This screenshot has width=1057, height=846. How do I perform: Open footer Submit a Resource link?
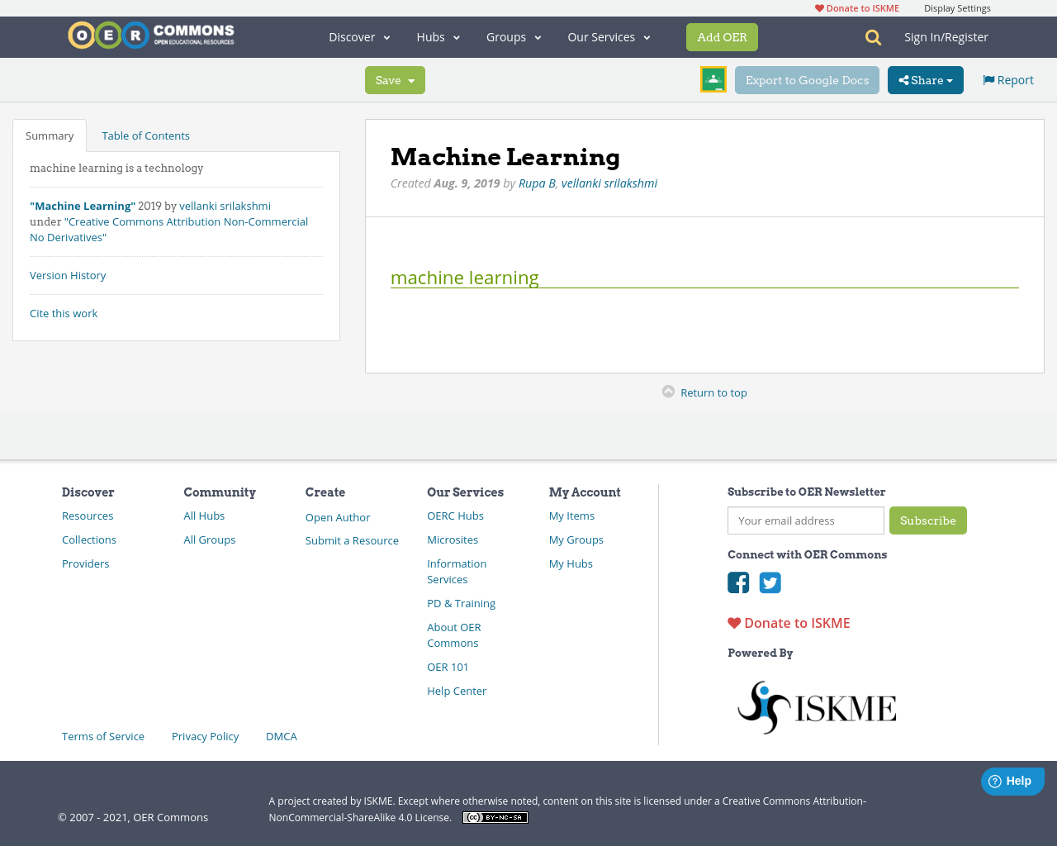tap(352, 540)
